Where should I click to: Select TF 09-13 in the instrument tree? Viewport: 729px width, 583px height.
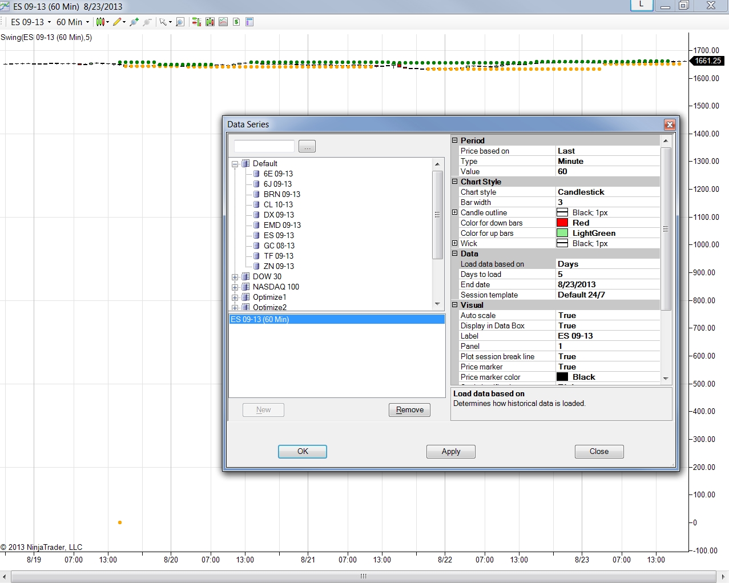(x=279, y=256)
